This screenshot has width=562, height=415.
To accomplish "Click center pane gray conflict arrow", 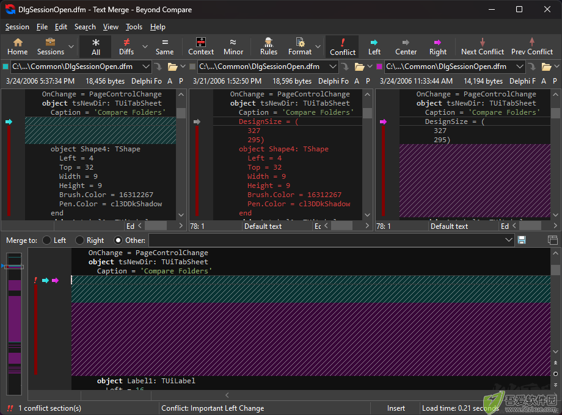I will click(x=197, y=121).
